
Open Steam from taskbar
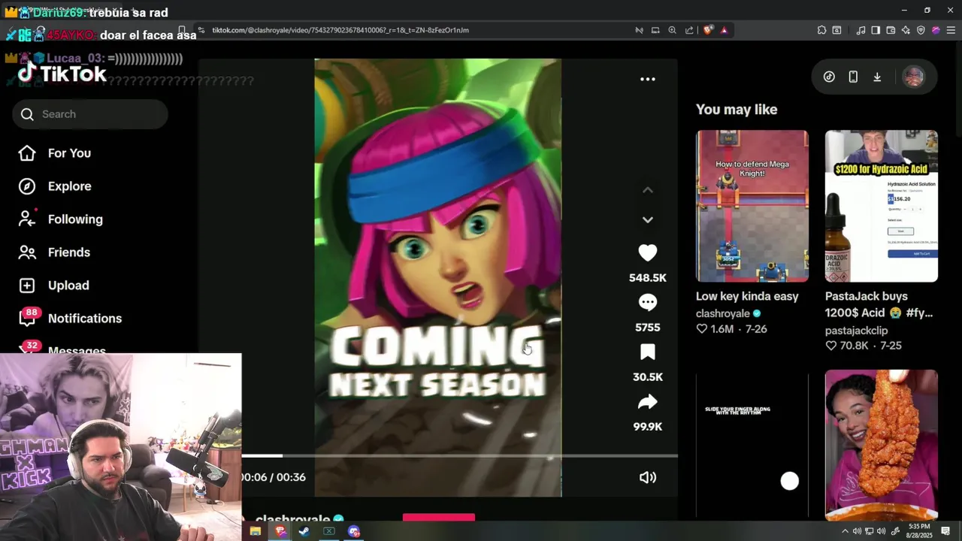point(304,531)
